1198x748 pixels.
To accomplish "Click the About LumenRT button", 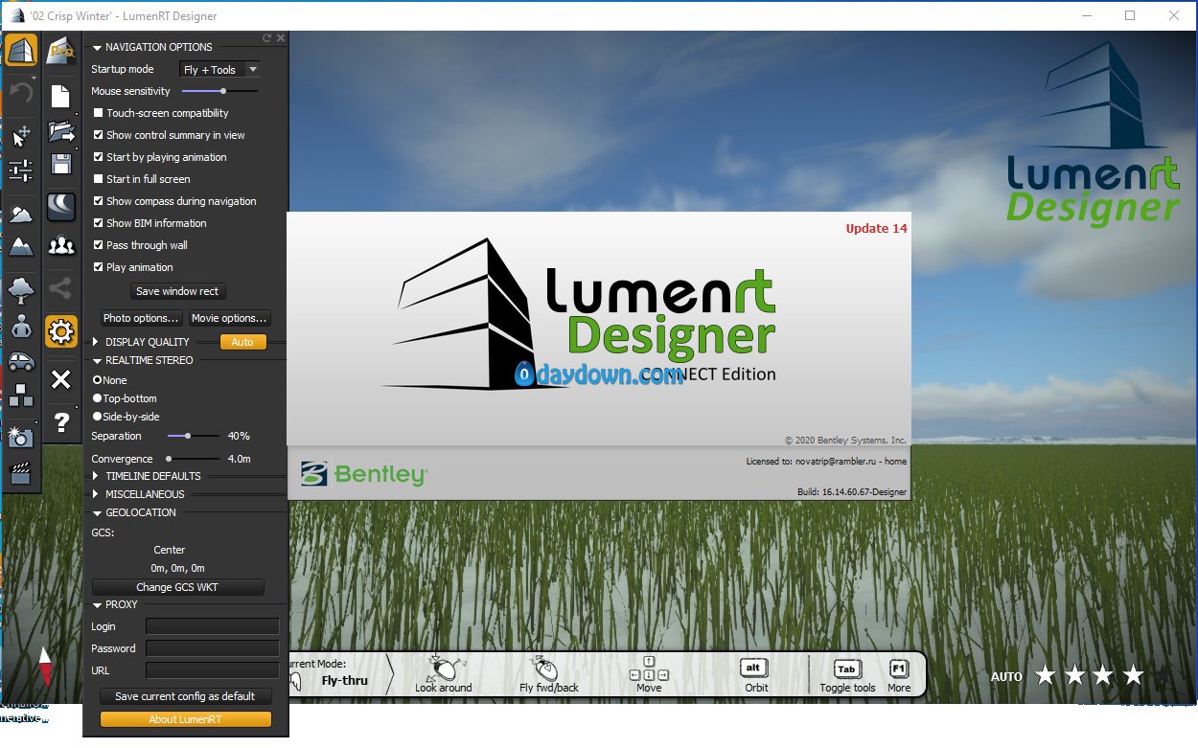I will [186, 719].
